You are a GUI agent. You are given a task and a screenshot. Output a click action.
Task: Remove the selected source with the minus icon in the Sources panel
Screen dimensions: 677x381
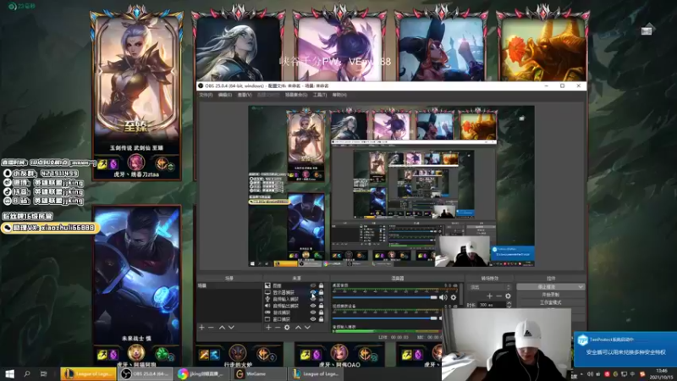coord(278,328)
